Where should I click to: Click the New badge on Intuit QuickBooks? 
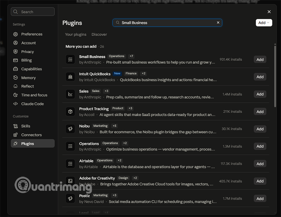117,74
